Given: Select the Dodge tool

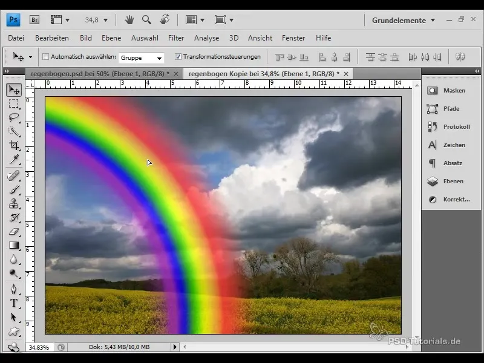Looking at the screenshot, I should tap(14, 273).
